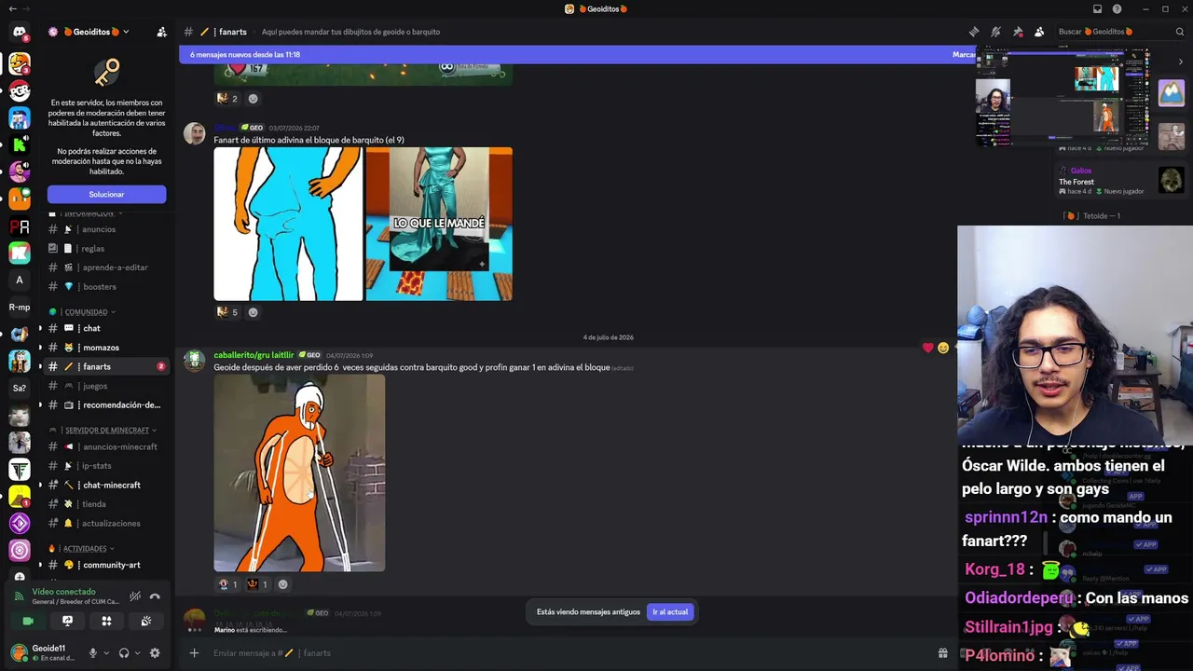Image resolution: width=1193 pixels, height=671 pixels.
Task: Select the reglas channel
Action: click(x=107, y=249)
